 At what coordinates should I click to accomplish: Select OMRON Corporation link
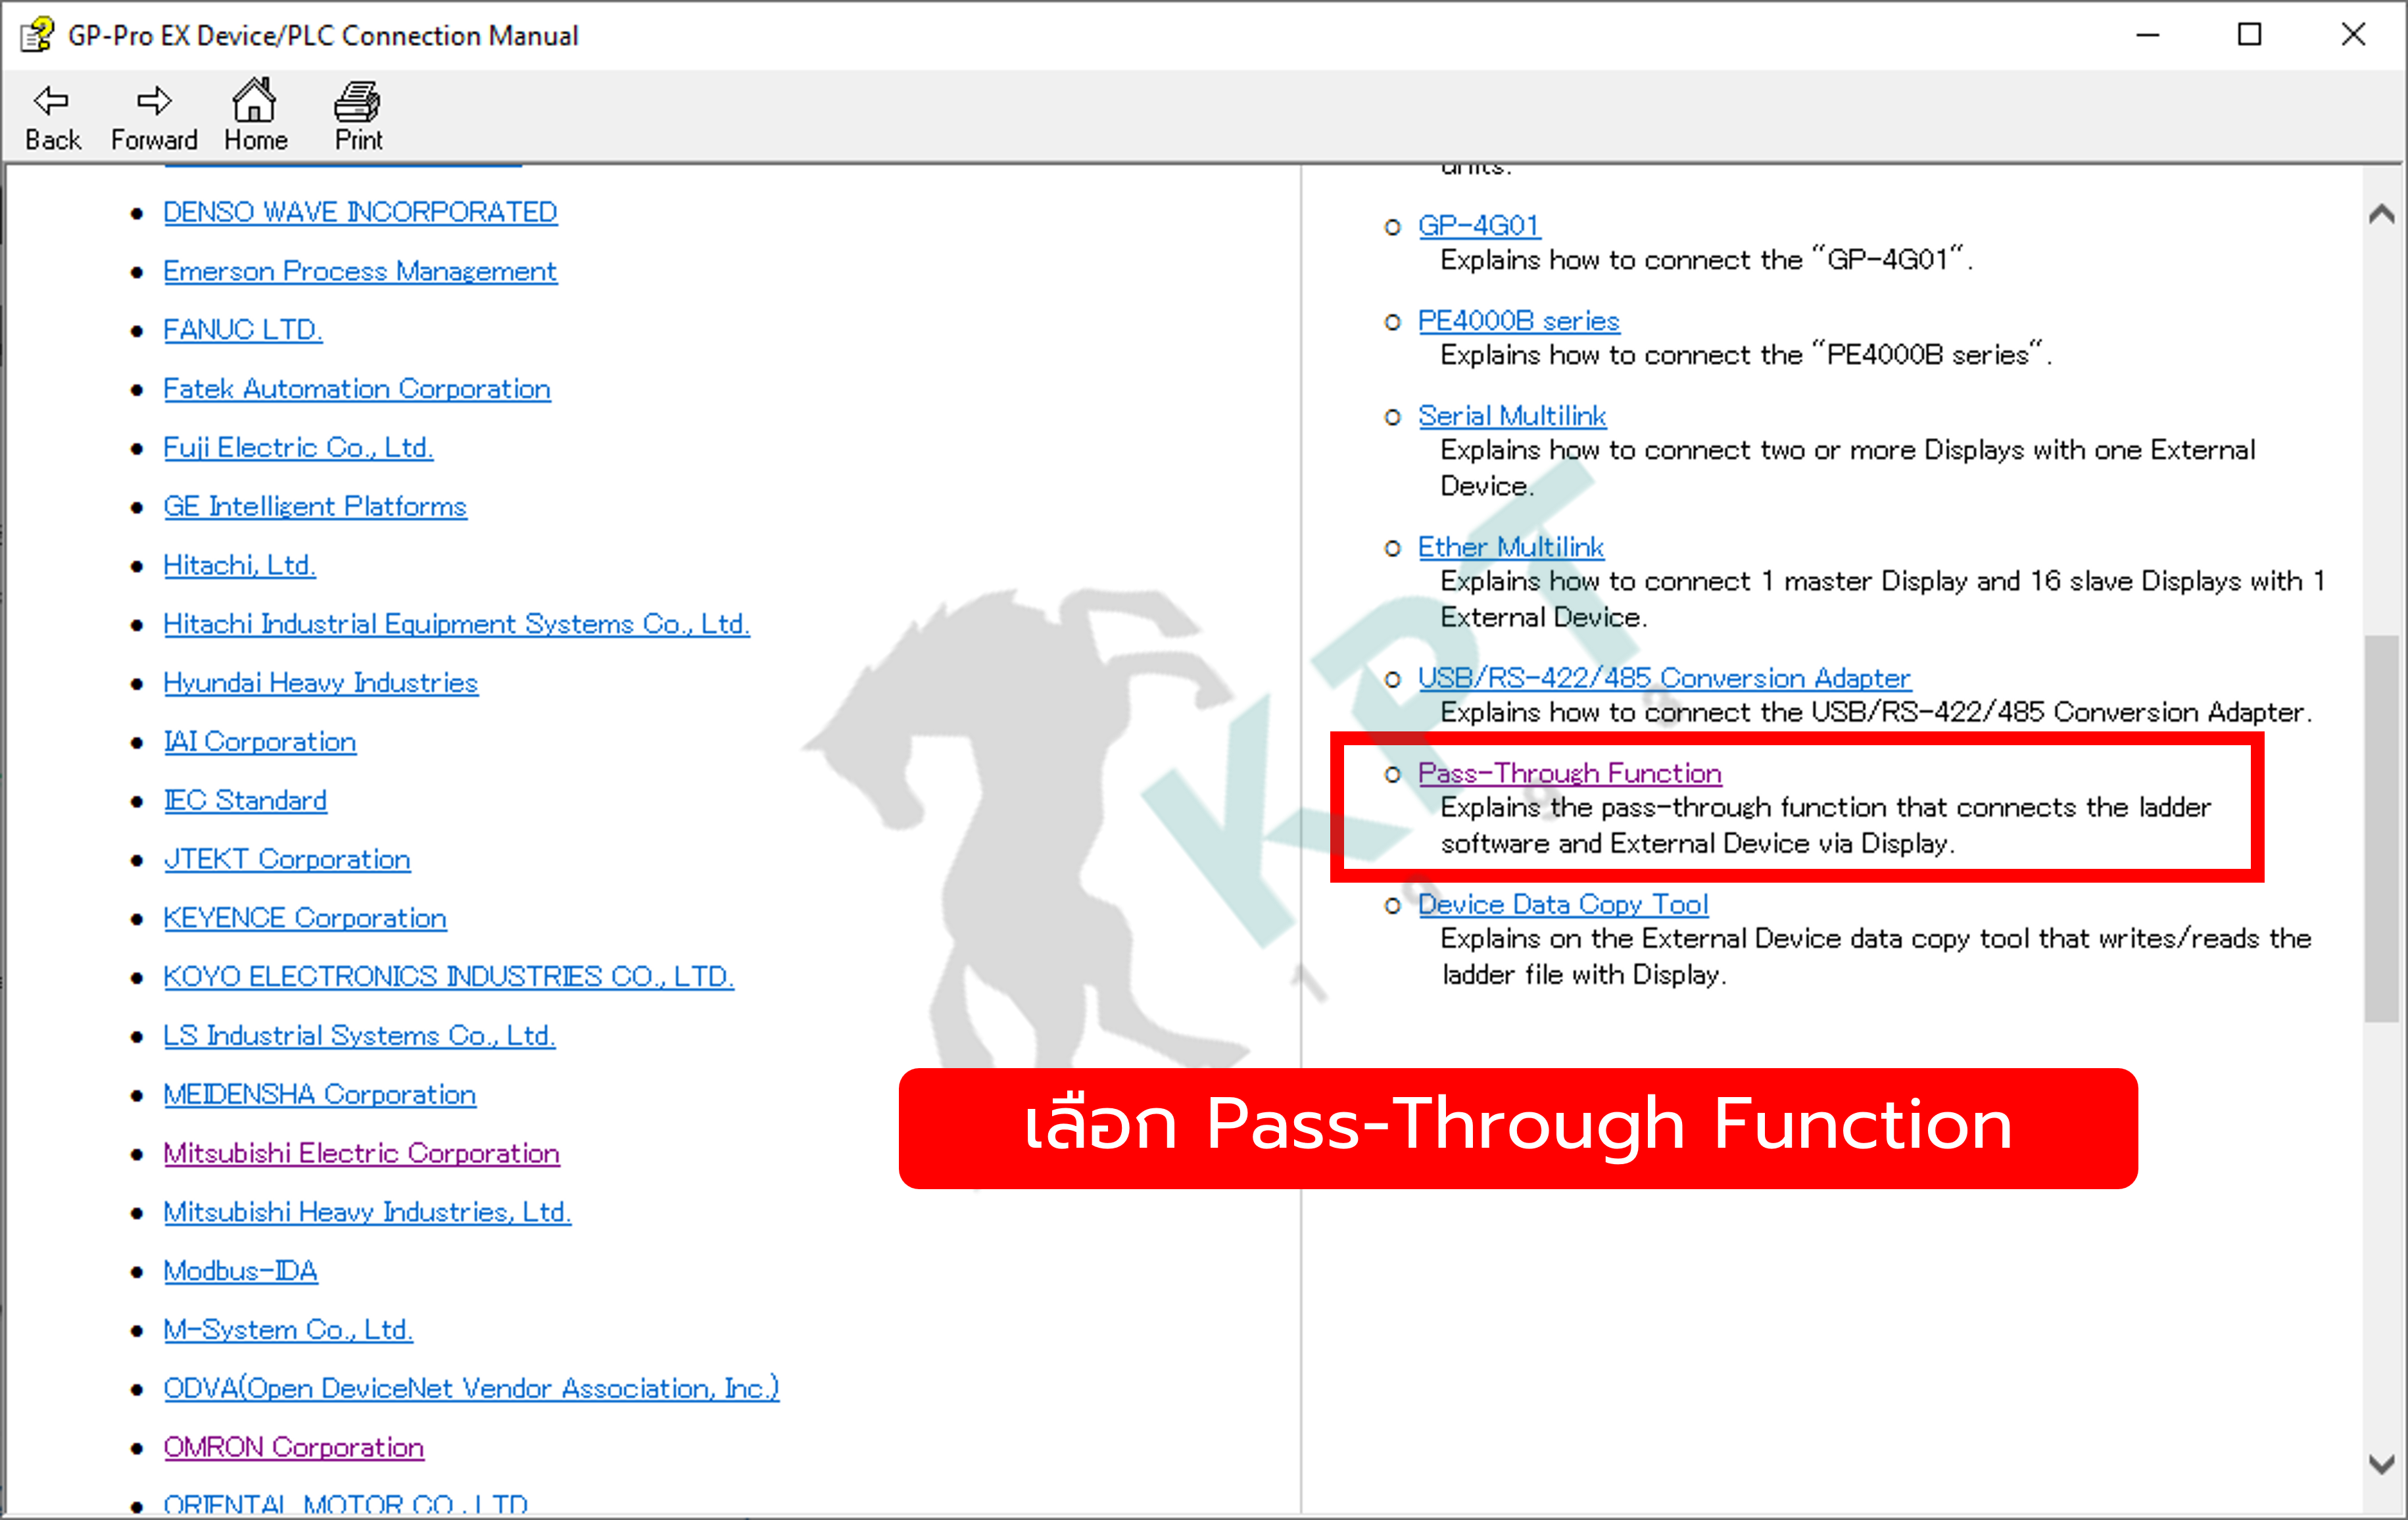(x=293, y=1447)
